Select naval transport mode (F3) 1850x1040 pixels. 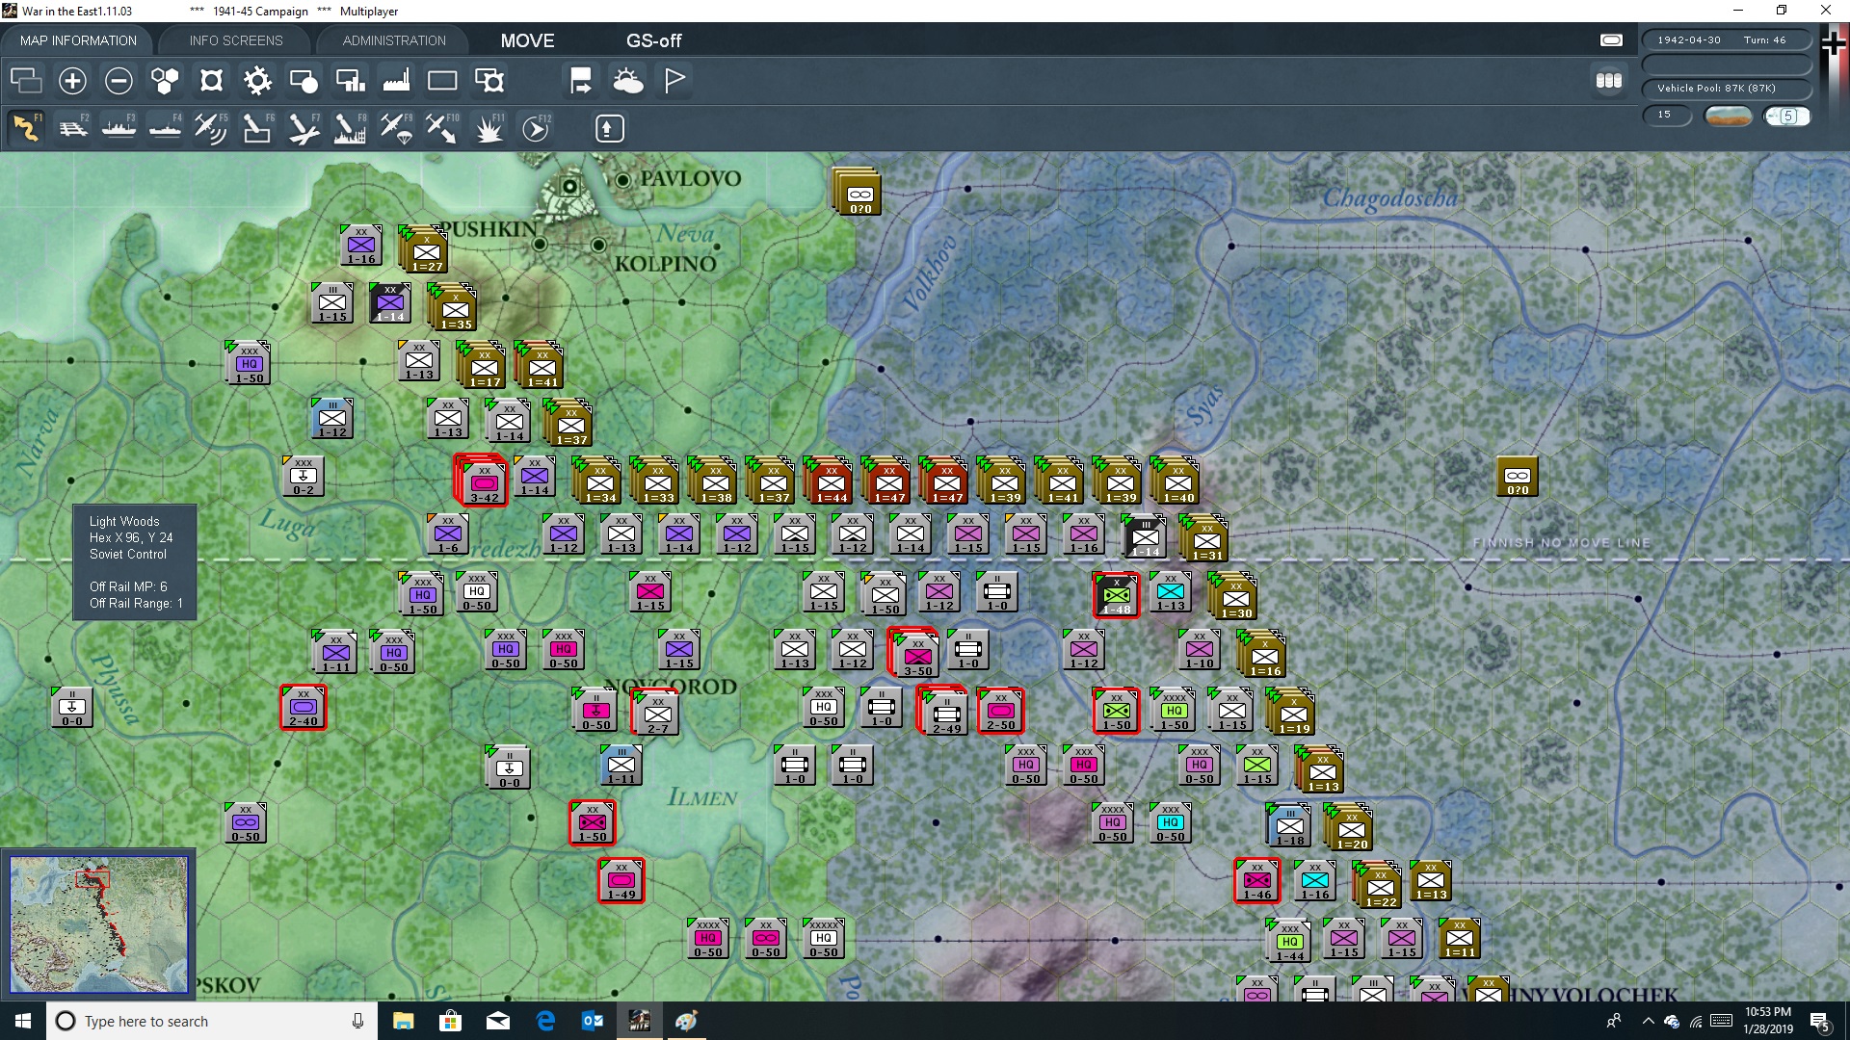[x=119, y=128]
